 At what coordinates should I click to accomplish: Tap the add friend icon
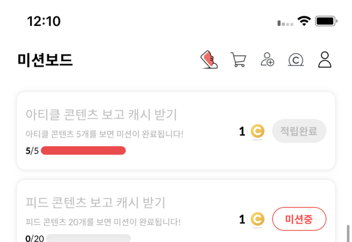[x=267, y=59]
